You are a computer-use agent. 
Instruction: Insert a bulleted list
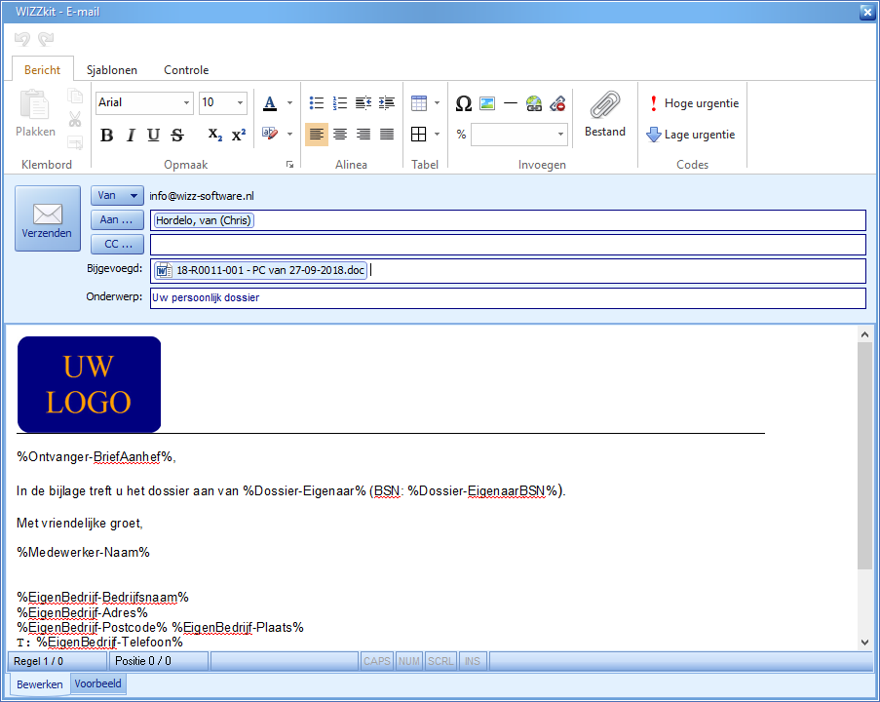pos(316,102)
